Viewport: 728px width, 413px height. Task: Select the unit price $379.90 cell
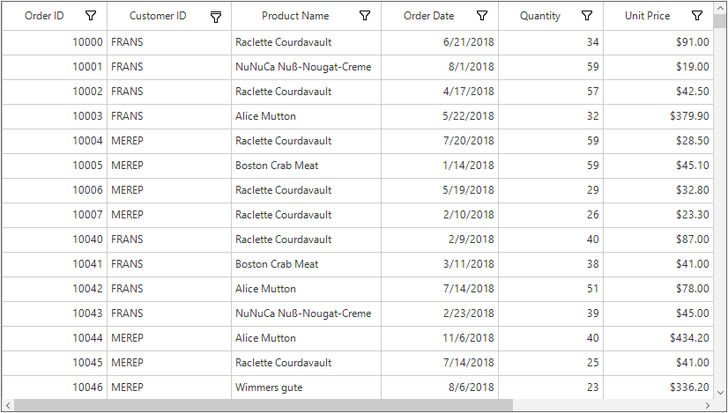(658, 116)
